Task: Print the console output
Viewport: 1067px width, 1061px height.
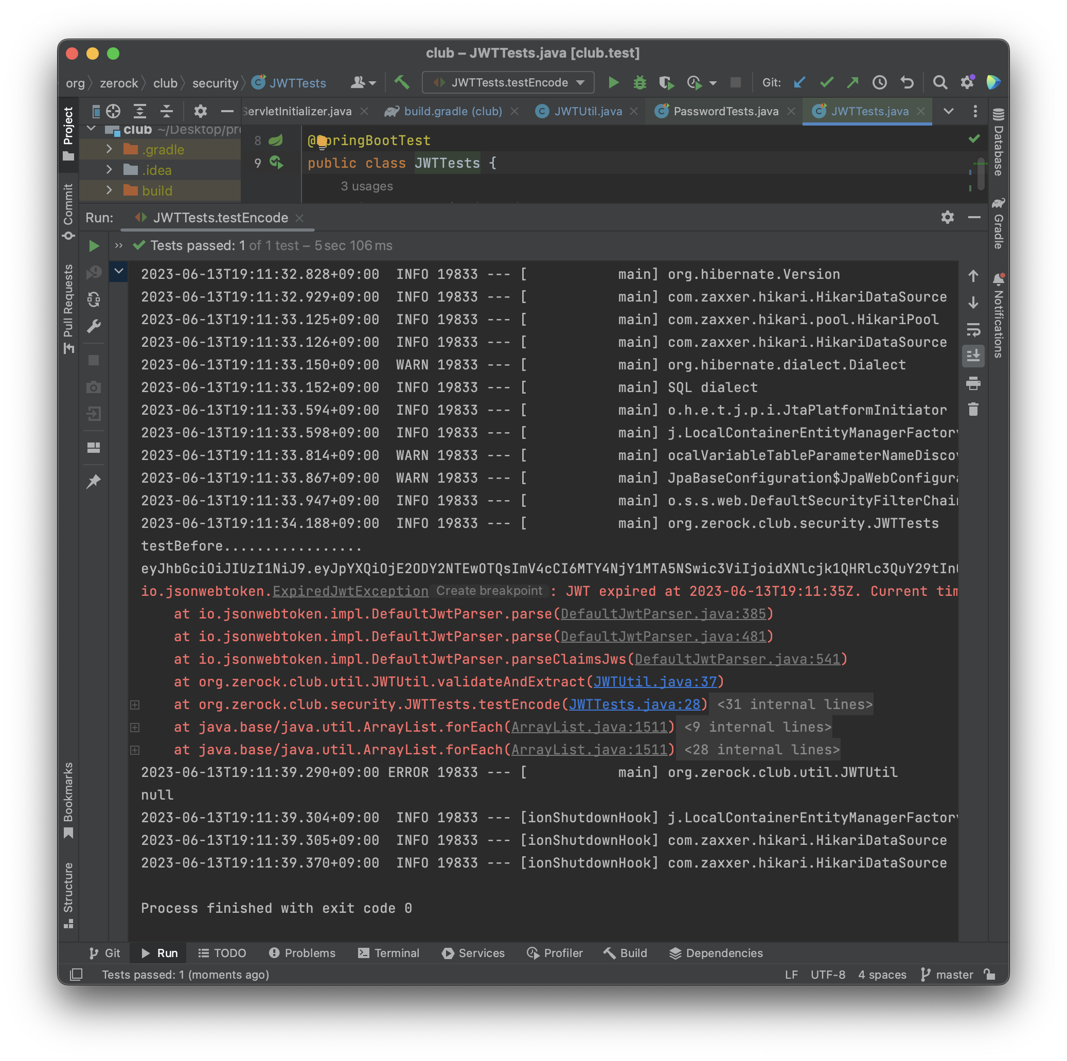Action: 973,383
